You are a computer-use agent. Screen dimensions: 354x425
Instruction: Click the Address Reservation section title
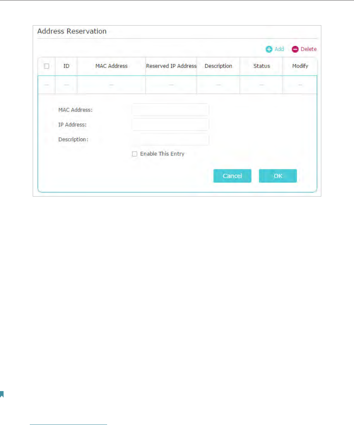click(72, 31)
